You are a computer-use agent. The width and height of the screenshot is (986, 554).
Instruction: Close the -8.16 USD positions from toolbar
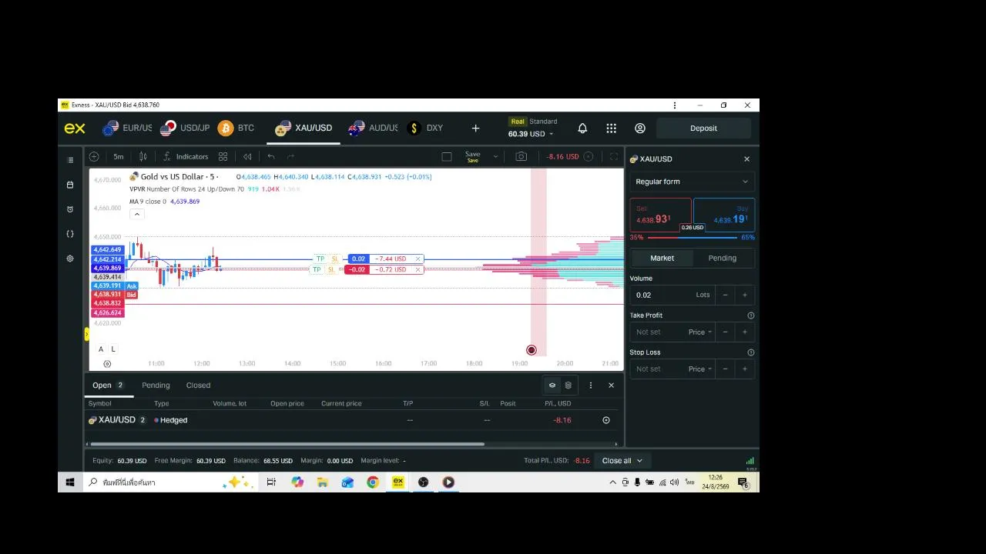(589, 156)
